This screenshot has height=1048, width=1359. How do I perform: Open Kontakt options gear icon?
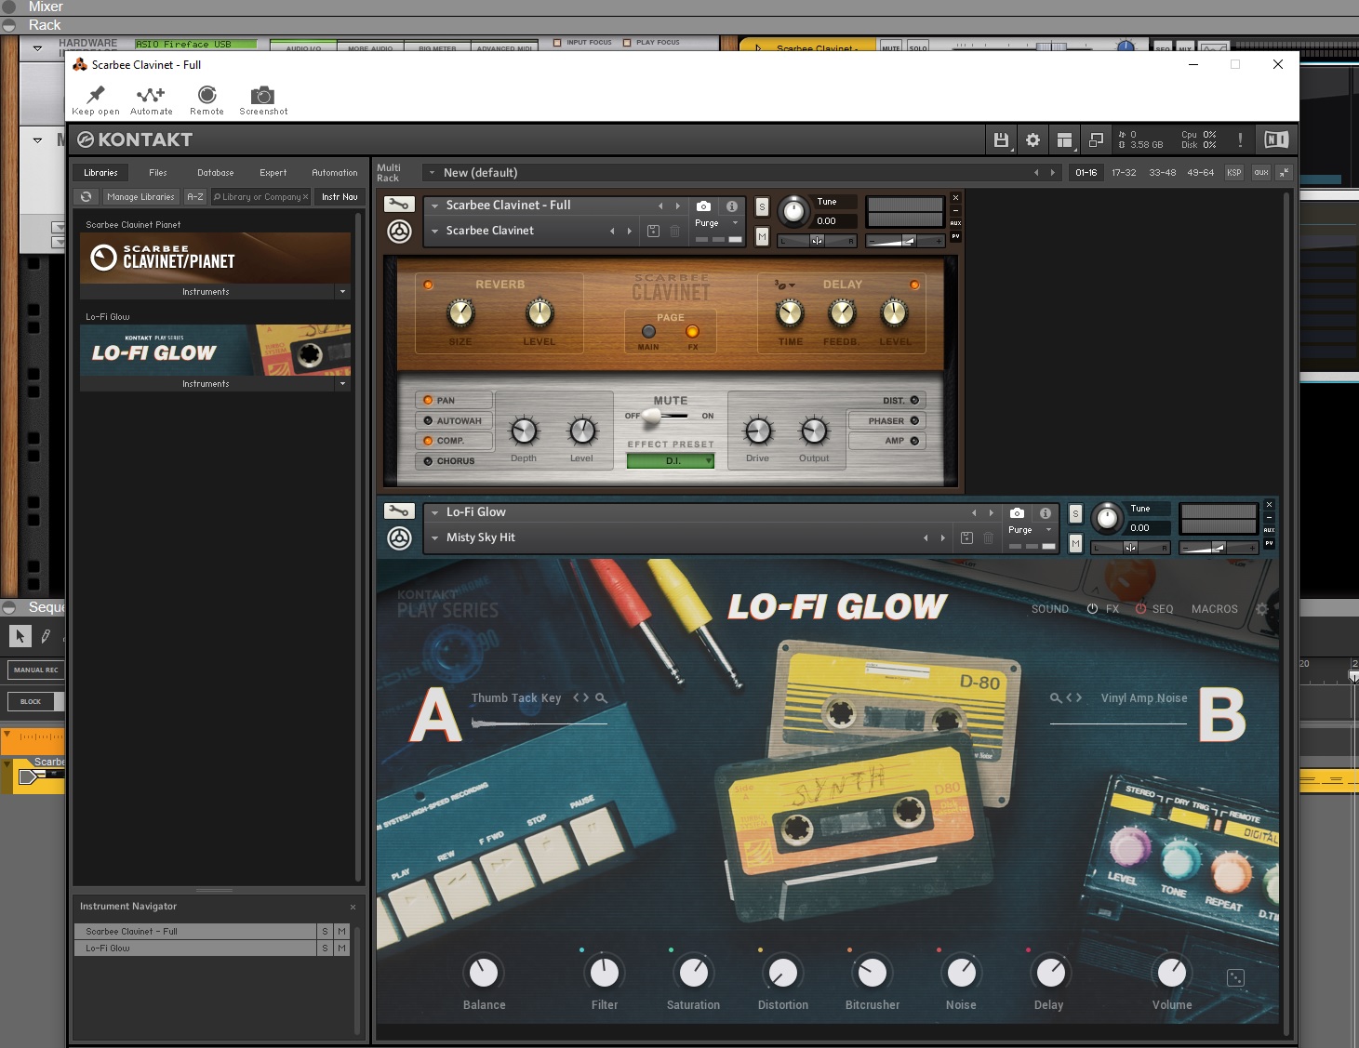click(x=1033, y=139)
